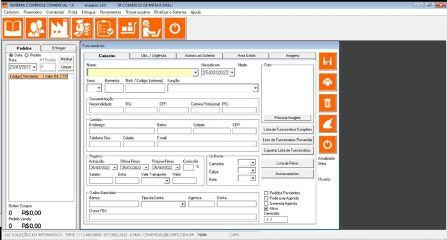Open the people/customers toolbar icon
This screenshot has height=240, width=447.
36,28
